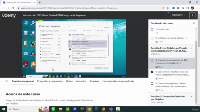This screenshot has height=112, width=200.
Task: Collapse Sección 2 with its chevron
Action: point(191,48)
